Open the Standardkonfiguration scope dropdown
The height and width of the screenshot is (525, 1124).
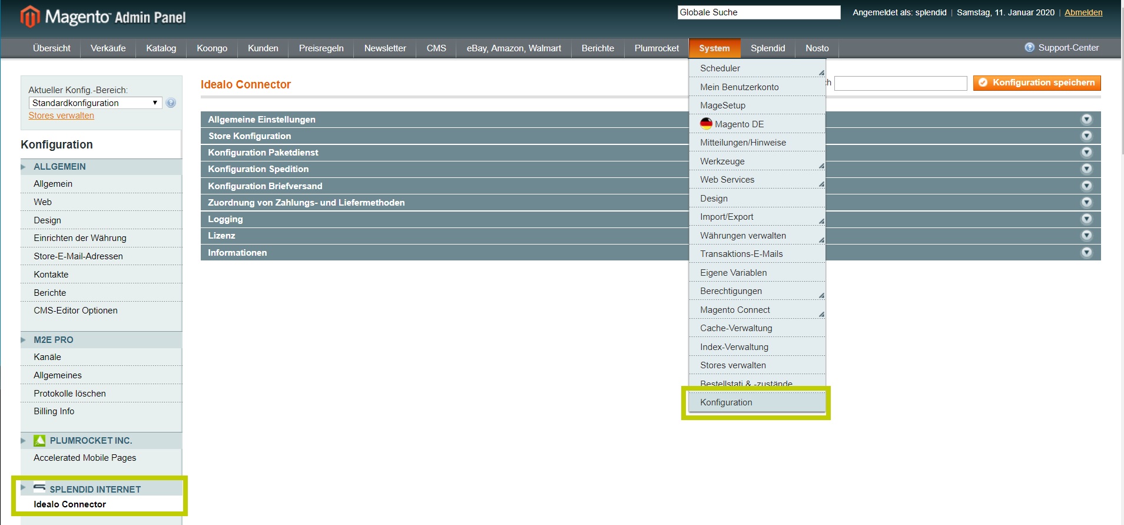95,103
